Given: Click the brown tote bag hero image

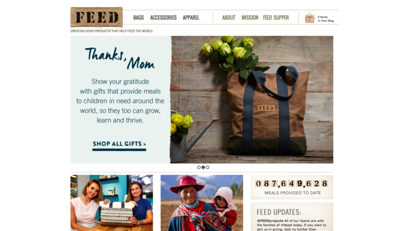Looking at the screenshot, I should click(x=252, y=99).
